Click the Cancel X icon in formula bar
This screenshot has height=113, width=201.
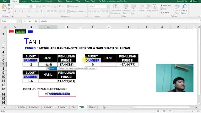pos(24,21)
